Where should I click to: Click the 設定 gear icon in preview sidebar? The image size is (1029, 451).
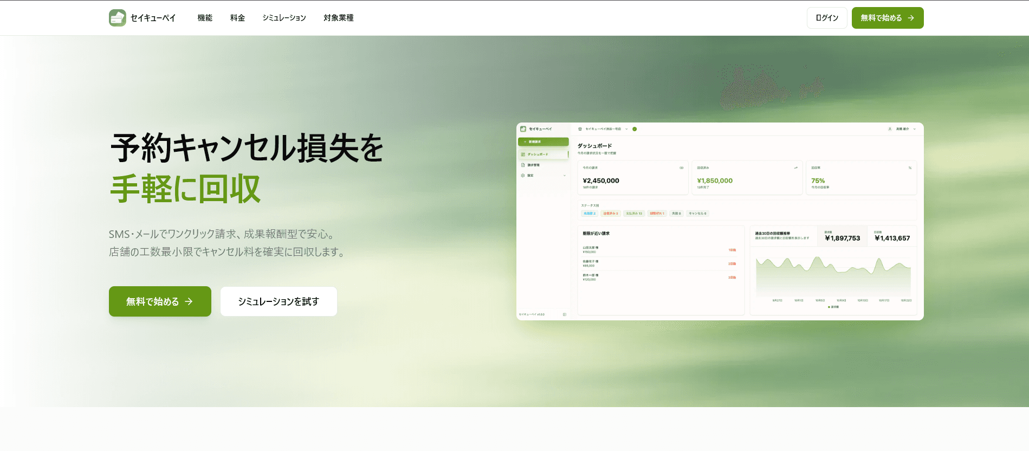[523, 175]
